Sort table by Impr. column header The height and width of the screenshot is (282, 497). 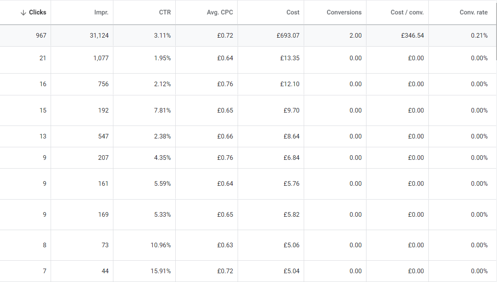tap(101, 13)
